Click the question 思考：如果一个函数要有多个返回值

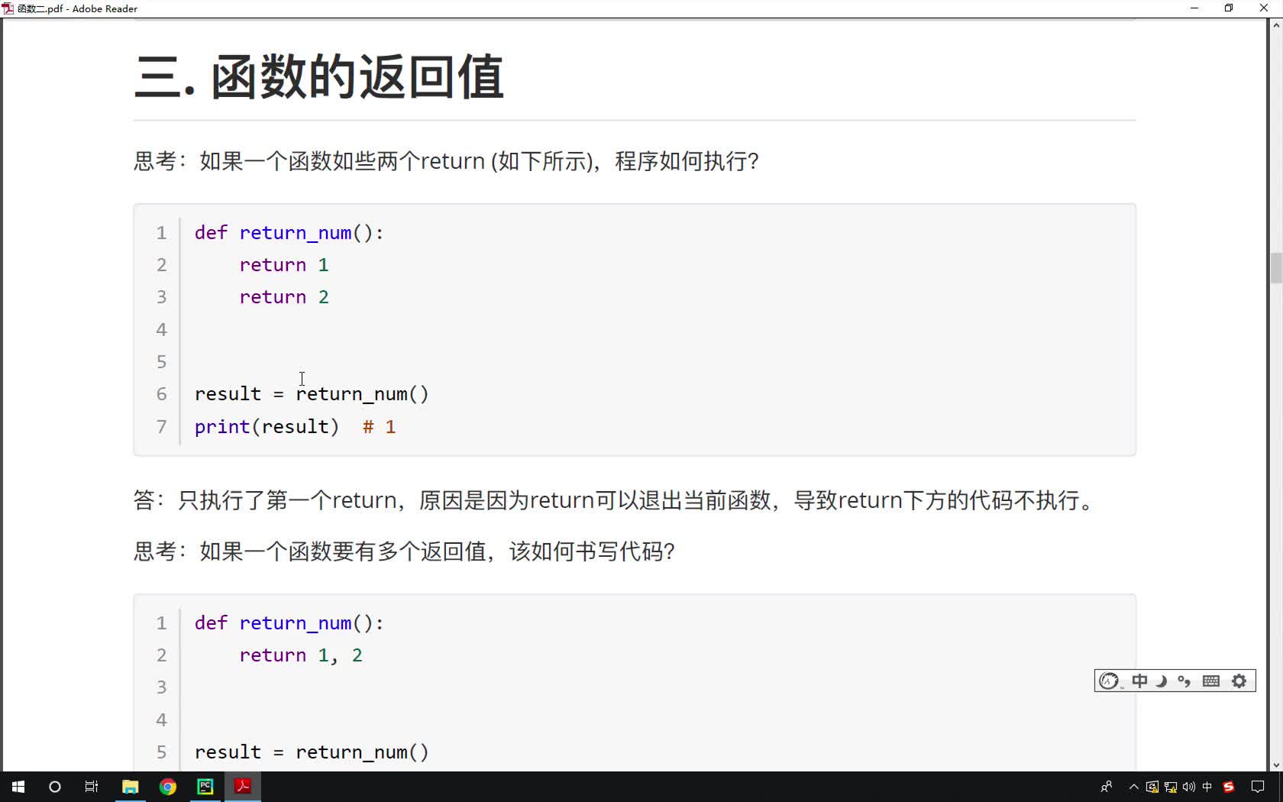coord(405,551)
